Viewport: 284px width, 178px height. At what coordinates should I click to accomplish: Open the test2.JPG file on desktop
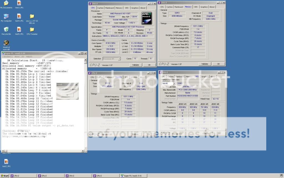pyautogui.click(x=6, y=162)
